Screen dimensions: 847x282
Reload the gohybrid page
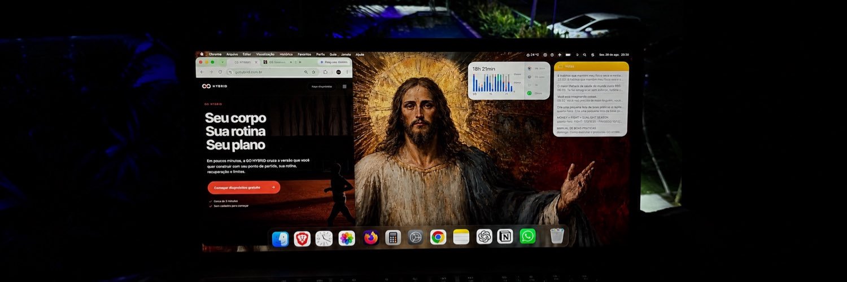pyautogui.click(x=220, y=72)
